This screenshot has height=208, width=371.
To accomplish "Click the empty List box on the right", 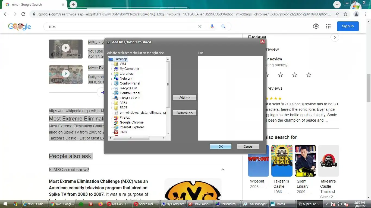I will (231, 98).
